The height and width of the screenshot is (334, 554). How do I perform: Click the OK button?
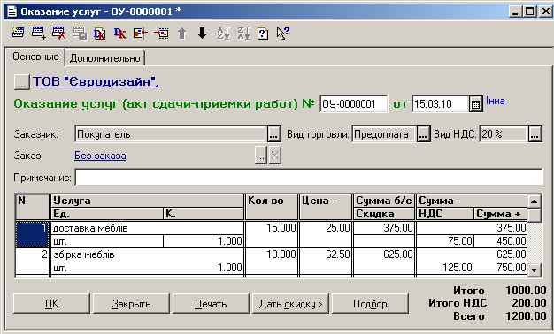tap(51, 304)
